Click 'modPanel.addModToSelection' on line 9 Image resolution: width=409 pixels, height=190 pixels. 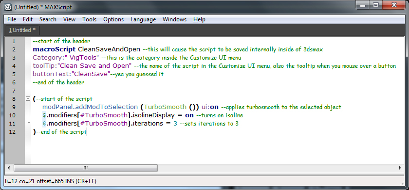click(90, 107)
